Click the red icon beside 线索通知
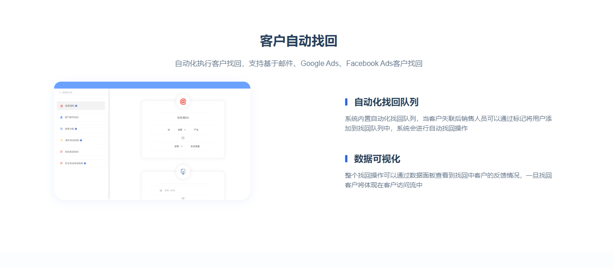This screenshot has width=614, height=268. point(61,106)
